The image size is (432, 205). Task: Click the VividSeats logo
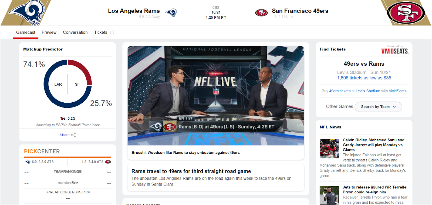395,51
